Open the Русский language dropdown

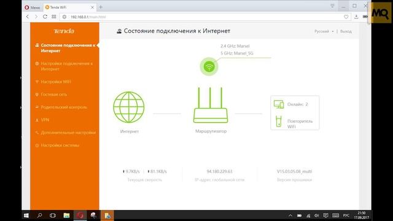tap(324, 31)
